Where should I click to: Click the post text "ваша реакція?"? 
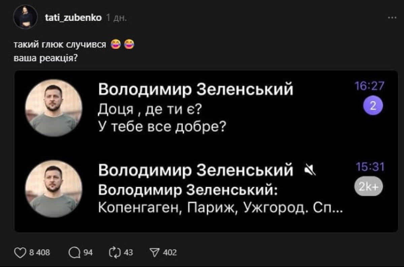46,58
